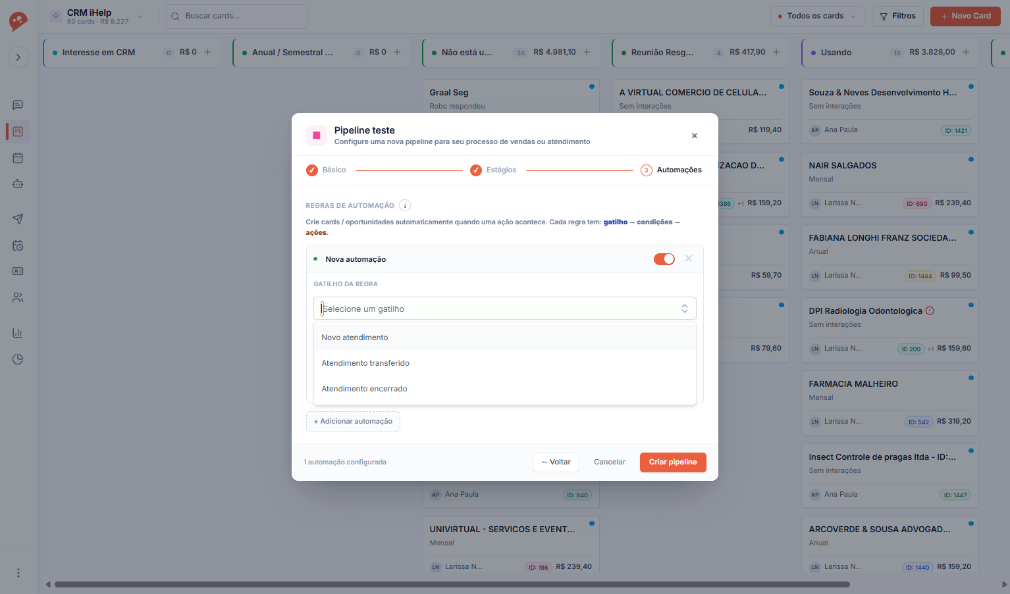Open the FARMACIA MALHEIRO card
Screen dimensions: 1010x594
click(x=890, y=403)
